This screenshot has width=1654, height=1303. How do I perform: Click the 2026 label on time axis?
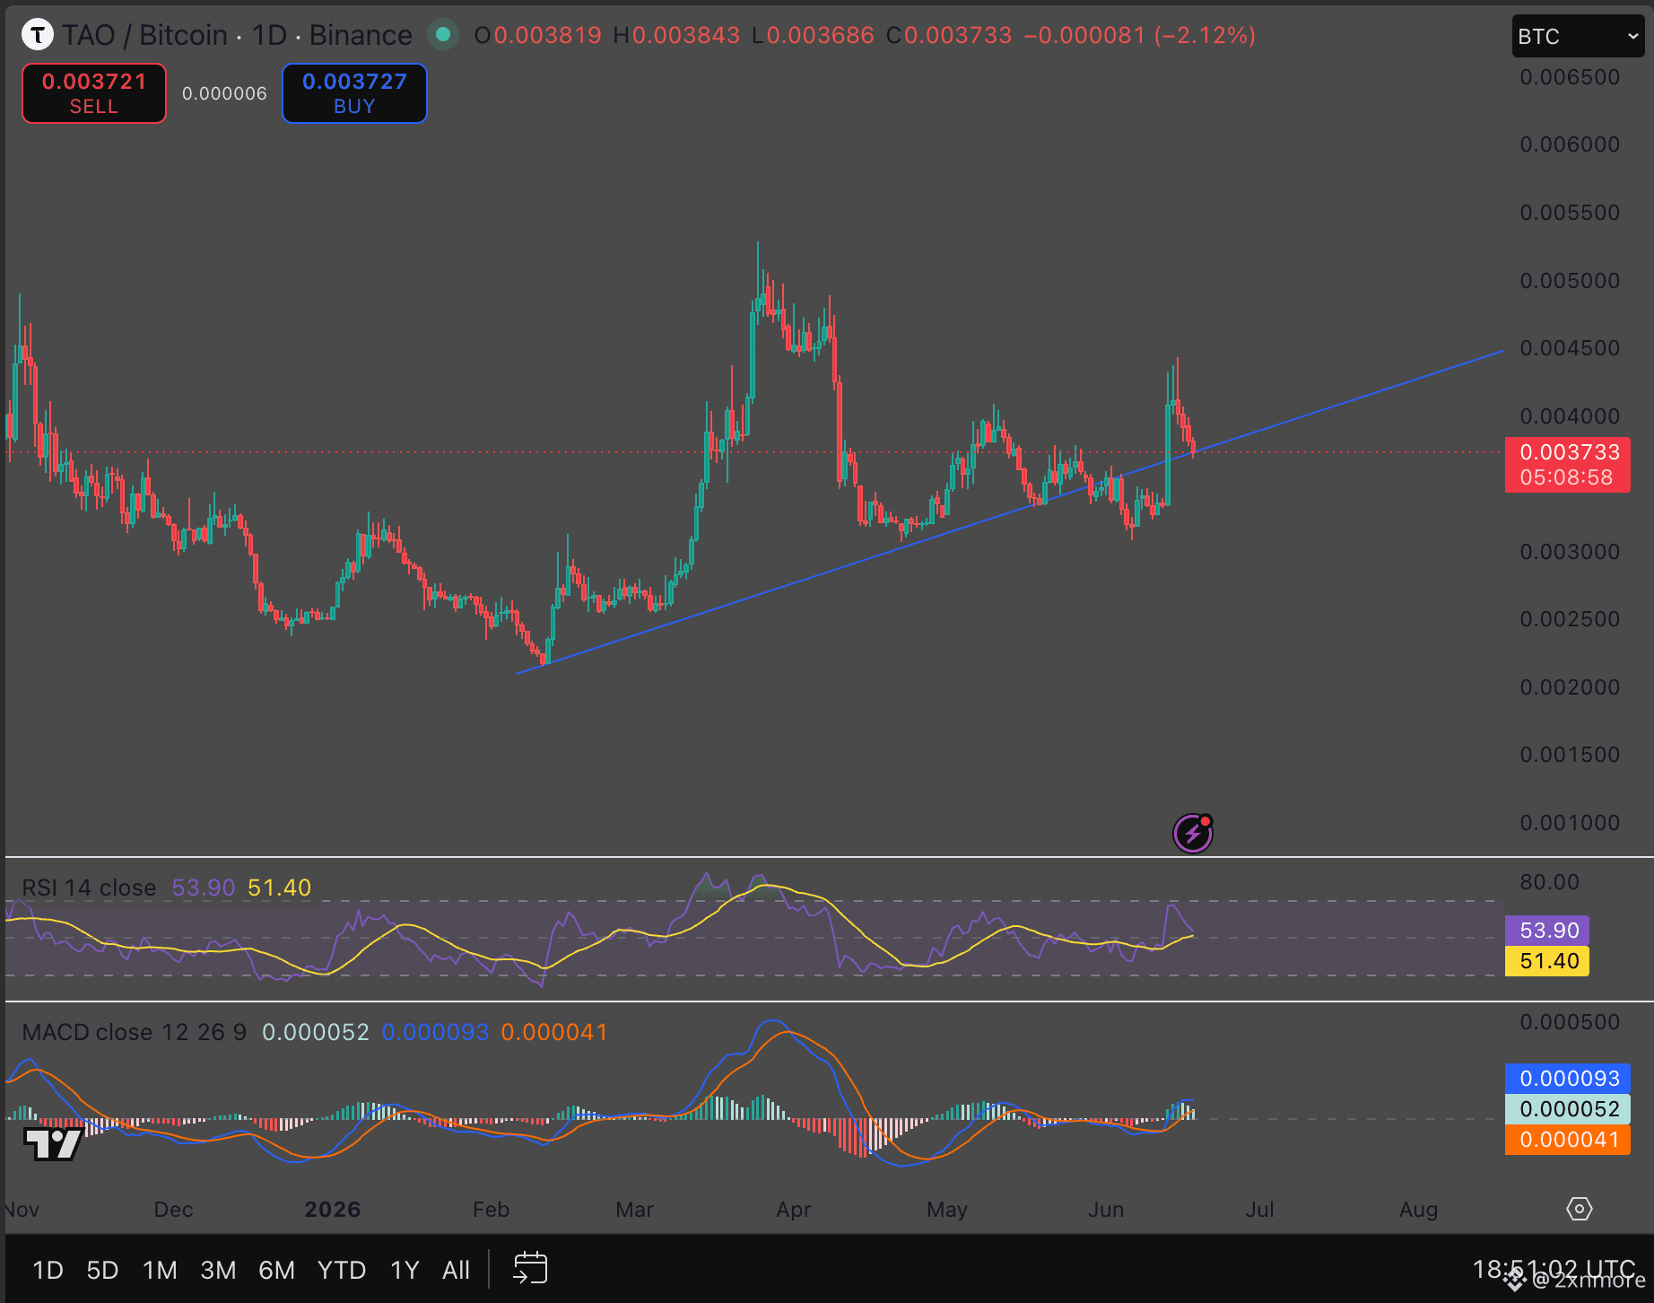(x=333, y=1210)
